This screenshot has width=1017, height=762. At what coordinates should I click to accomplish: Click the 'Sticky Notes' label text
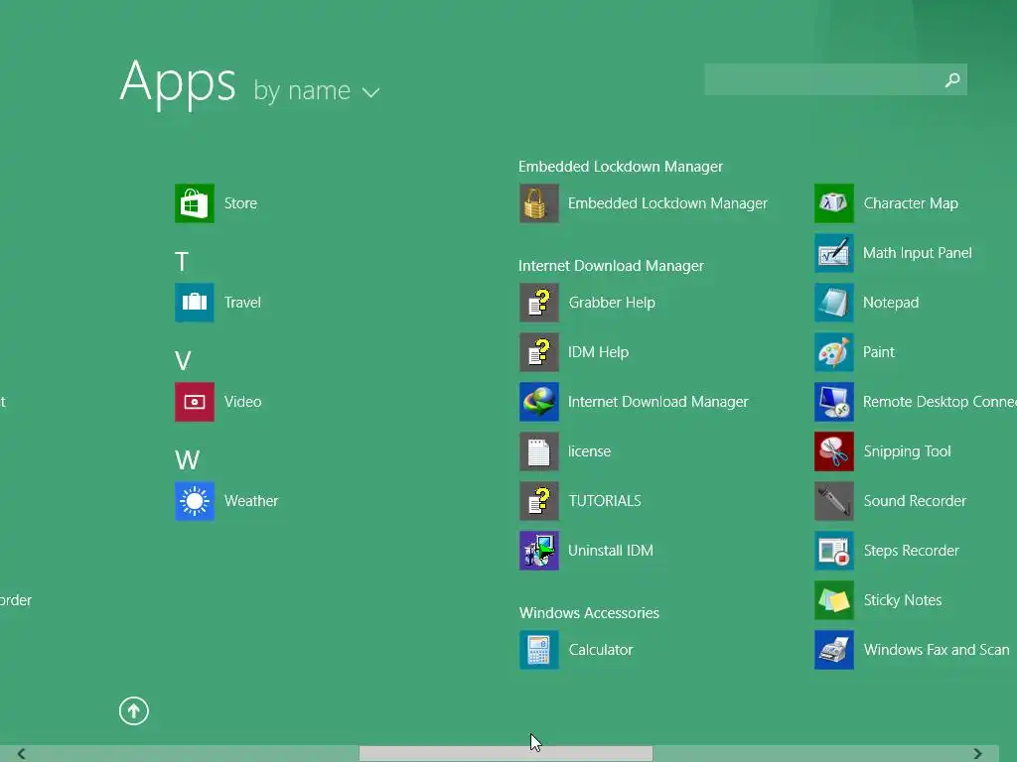click(902, 600)
